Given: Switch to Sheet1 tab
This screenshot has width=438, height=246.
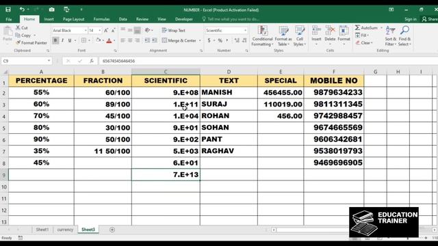Looking at the screenshot, I should click(42, 230).
